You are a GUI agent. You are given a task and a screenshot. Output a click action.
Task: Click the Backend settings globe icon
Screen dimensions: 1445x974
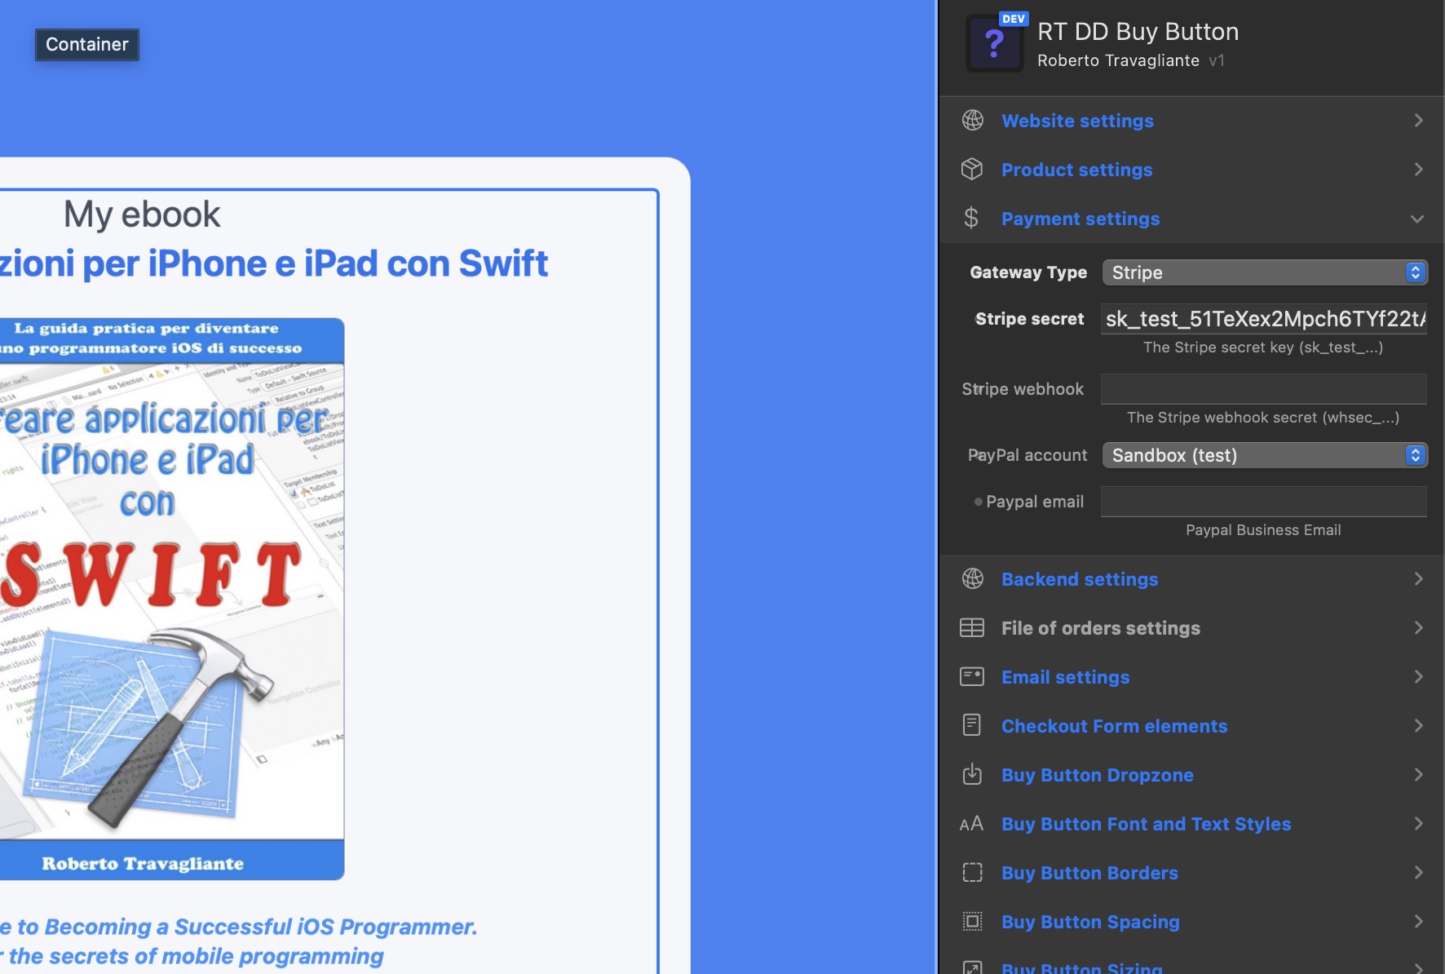[972, 579]
